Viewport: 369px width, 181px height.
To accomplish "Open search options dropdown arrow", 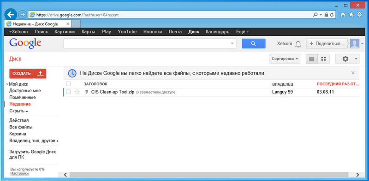I will coord(232,43).
